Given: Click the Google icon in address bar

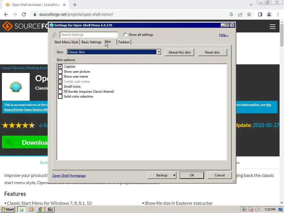Looking at the screenshot, I should [x=231, y=14].
